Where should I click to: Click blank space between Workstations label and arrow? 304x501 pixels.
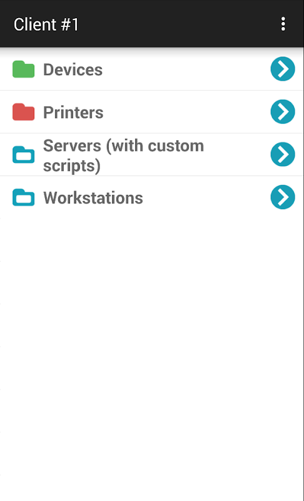tap(206, 197)
